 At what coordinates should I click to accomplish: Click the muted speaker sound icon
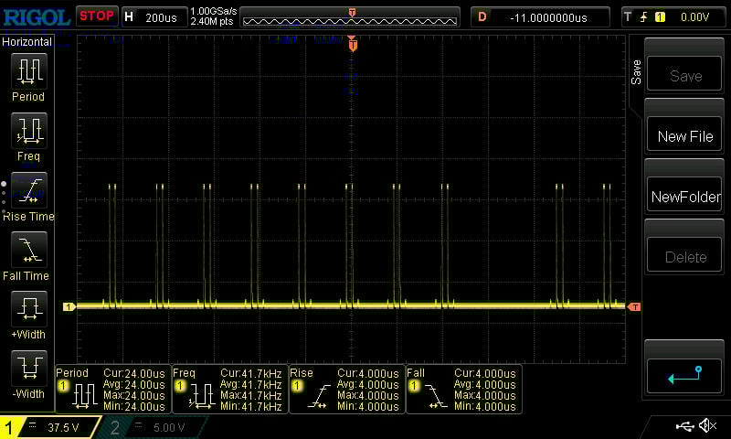click(x=707, y=425)
